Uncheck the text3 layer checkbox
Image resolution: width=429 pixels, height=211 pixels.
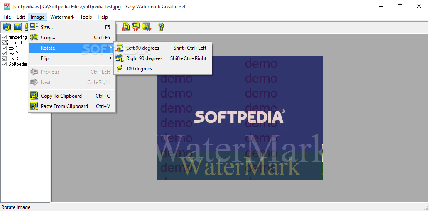5,59
